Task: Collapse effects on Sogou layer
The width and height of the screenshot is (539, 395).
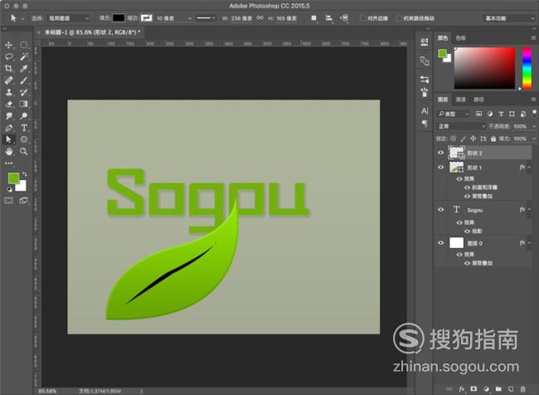Action: point(529,210)
